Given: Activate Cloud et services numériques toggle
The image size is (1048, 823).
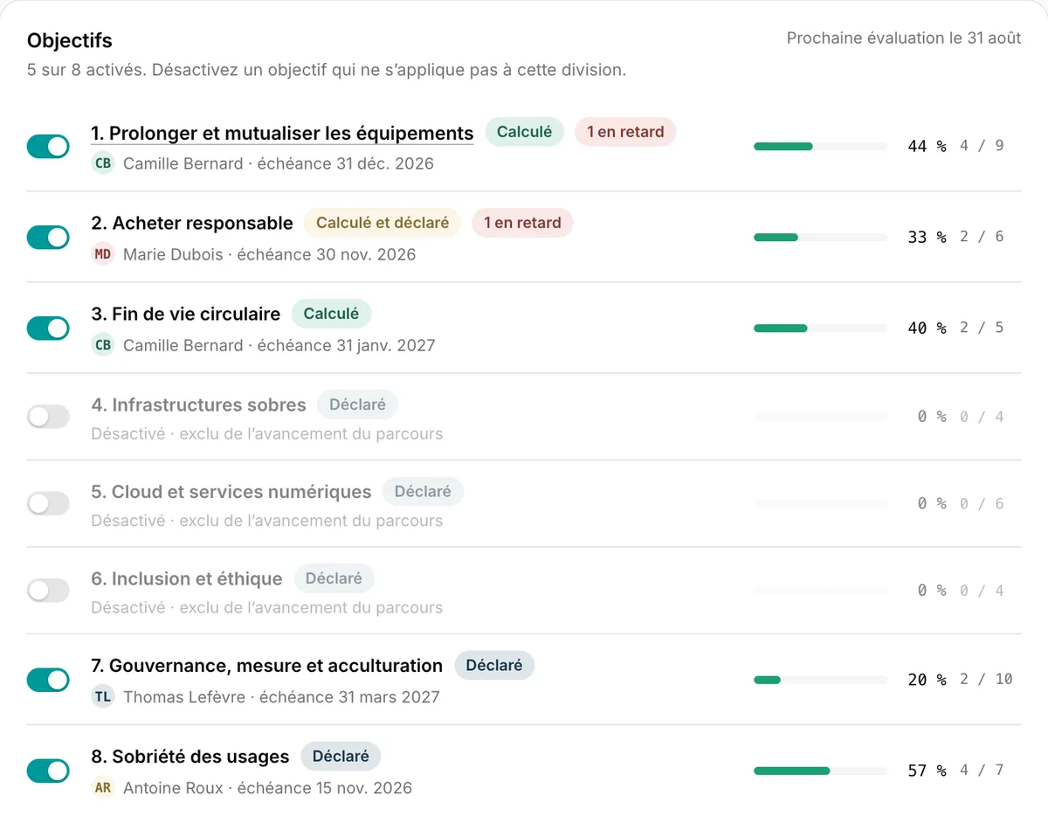Looking at the screenshot, I should pyautogui.click(x=48, y=503).
